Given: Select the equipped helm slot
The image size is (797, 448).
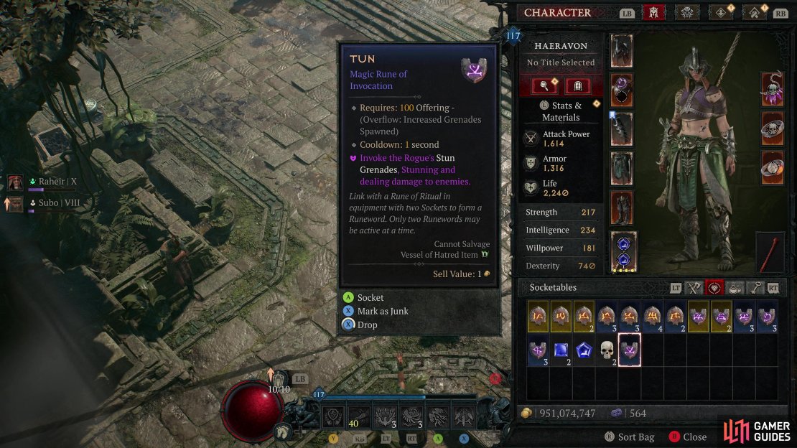Looking at the screenshot, I should 622,51.
